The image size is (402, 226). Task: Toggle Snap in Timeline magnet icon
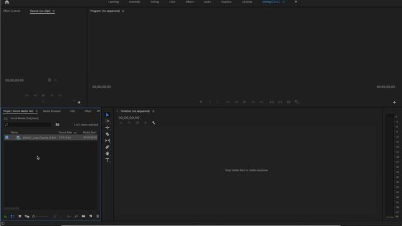tap(129, 123)
